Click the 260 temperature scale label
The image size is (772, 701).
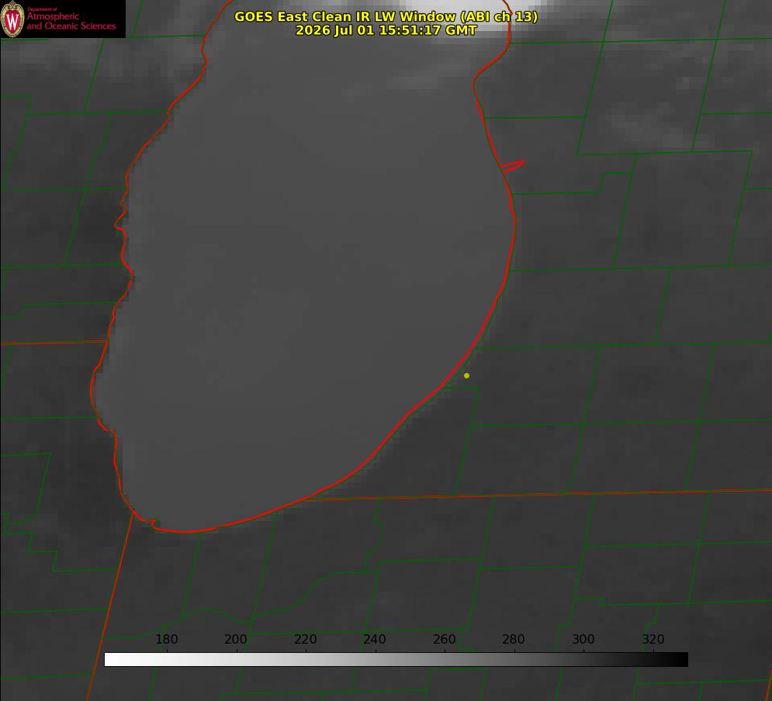click(444, 639)
